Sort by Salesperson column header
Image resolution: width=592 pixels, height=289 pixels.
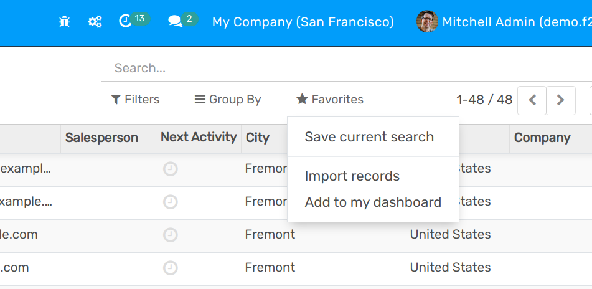coord(101,138)
